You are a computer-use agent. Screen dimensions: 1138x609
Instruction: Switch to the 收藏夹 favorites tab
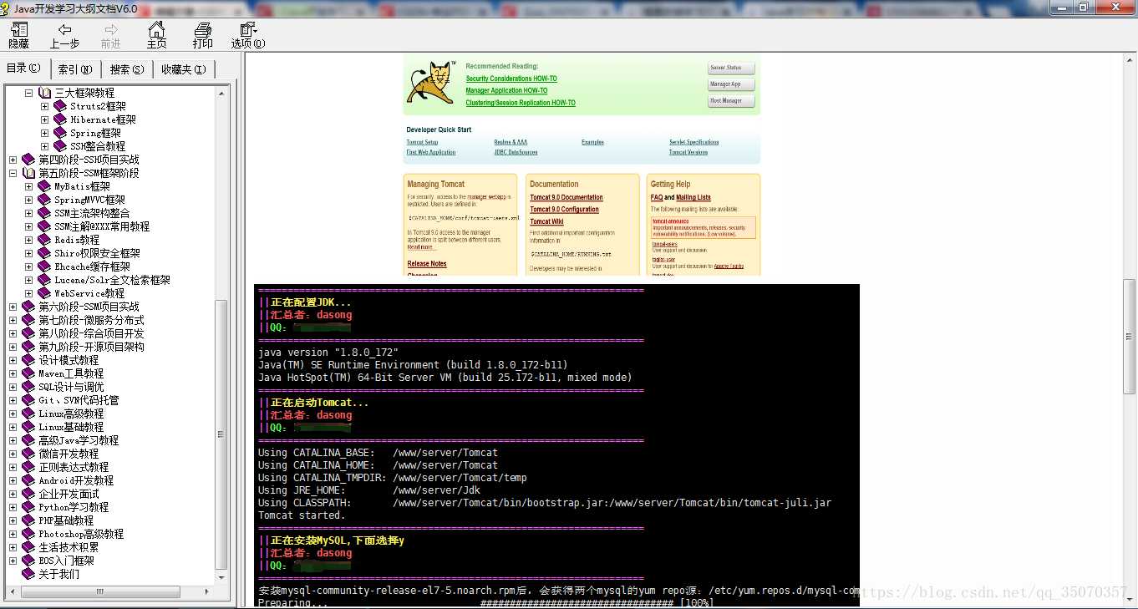[x=184, y=69]
